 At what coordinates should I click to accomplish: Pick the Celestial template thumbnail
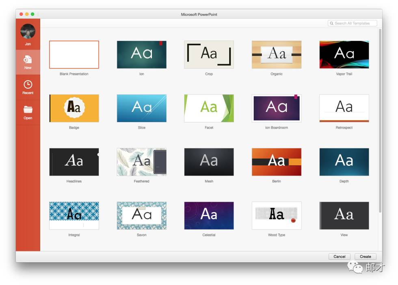(209, 216)
